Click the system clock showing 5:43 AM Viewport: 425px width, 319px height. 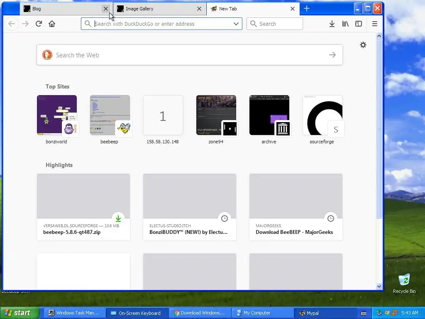[x=410, y=313]
